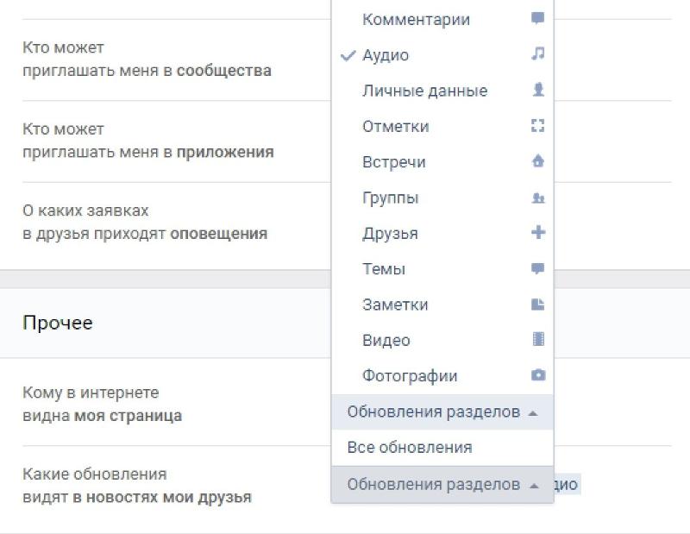Click the house icon beside Встречи
This screenshot has height=534, width=690.
[x=538, y=161]
